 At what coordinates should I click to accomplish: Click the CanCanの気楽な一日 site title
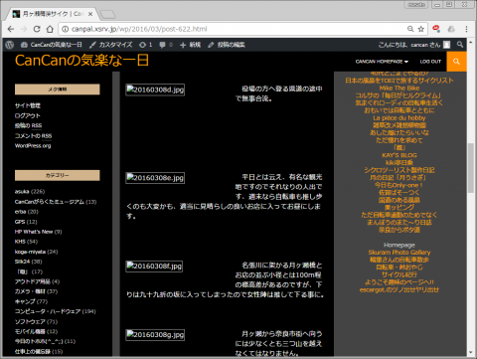[81, 61]
